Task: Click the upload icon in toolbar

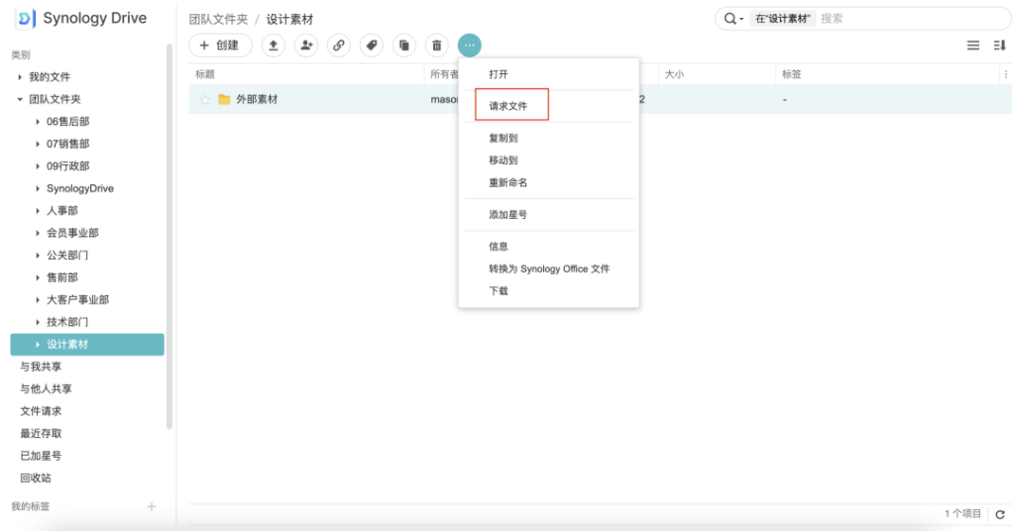Action: click(274, 46)
